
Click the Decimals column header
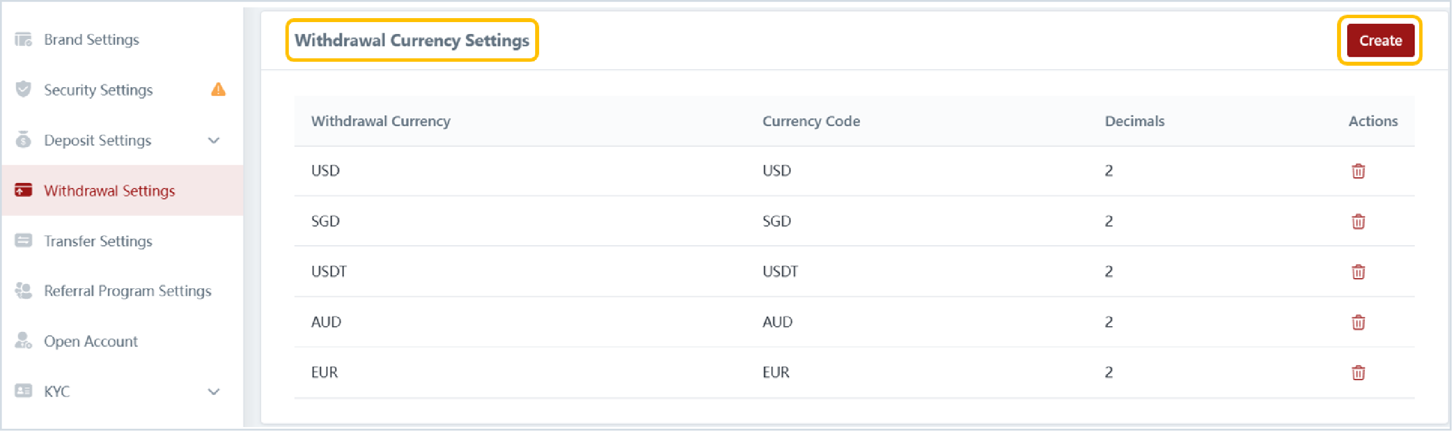(x=1134, y=121)
